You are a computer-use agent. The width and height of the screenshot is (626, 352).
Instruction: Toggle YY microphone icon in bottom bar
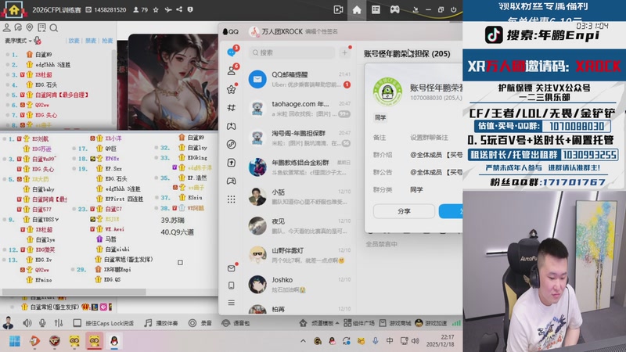pos(42,323)
